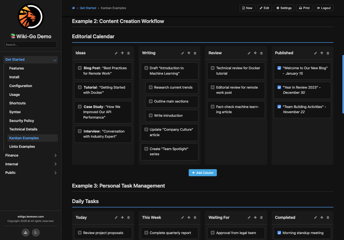The height and width of the screenshot is (240, 344).
Task: Trash the Published column
Action: tap(328, 53)
